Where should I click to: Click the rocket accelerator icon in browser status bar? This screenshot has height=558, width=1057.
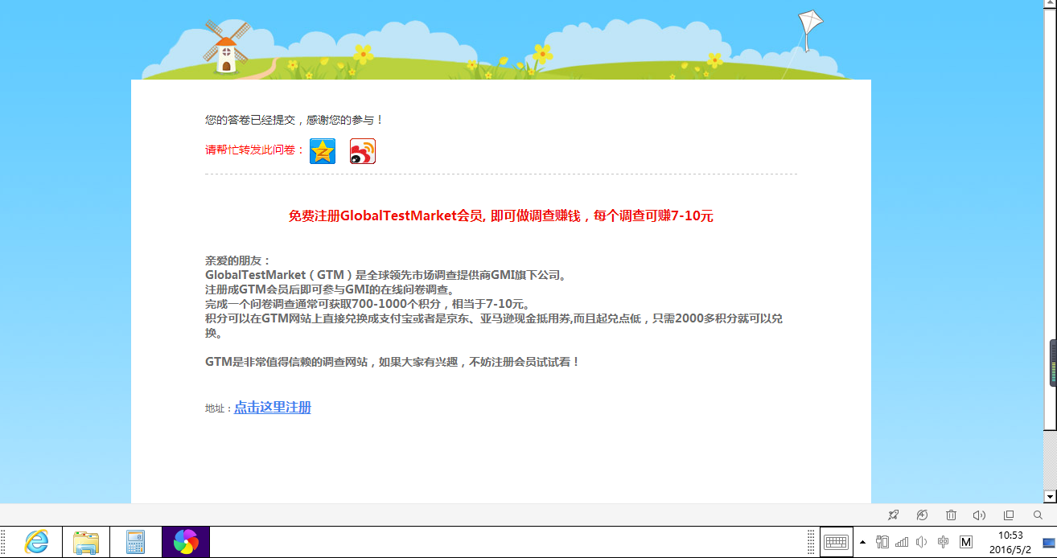coord(893,515)
